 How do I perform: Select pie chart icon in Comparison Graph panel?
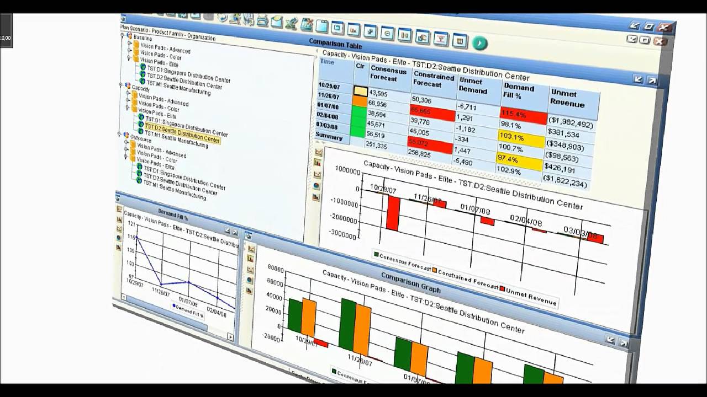[x=250, y=280]
